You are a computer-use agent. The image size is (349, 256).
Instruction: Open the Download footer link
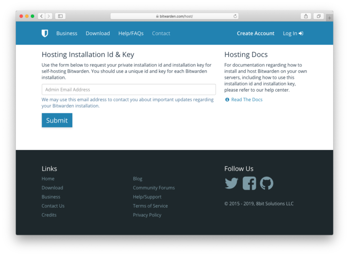[52, 188]
